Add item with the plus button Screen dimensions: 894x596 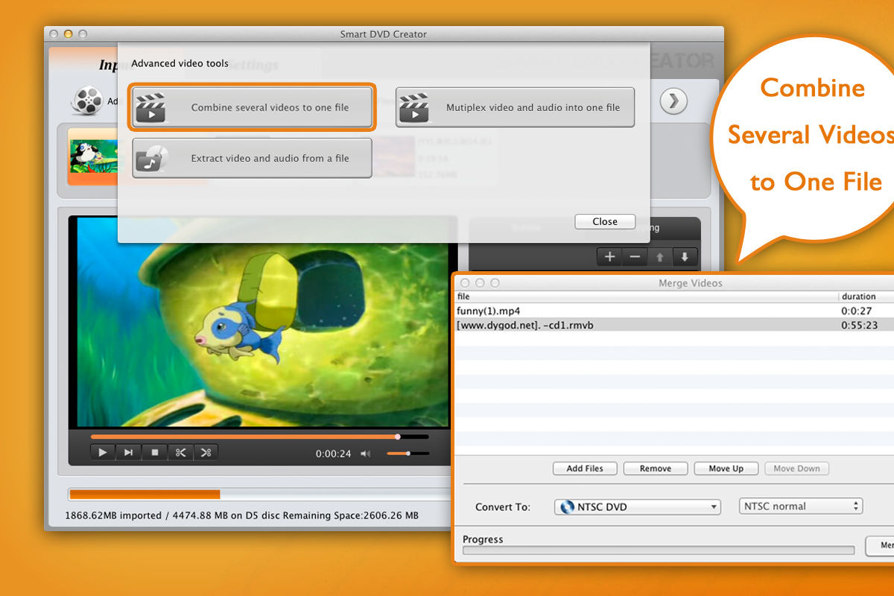(x=609, y=257)
